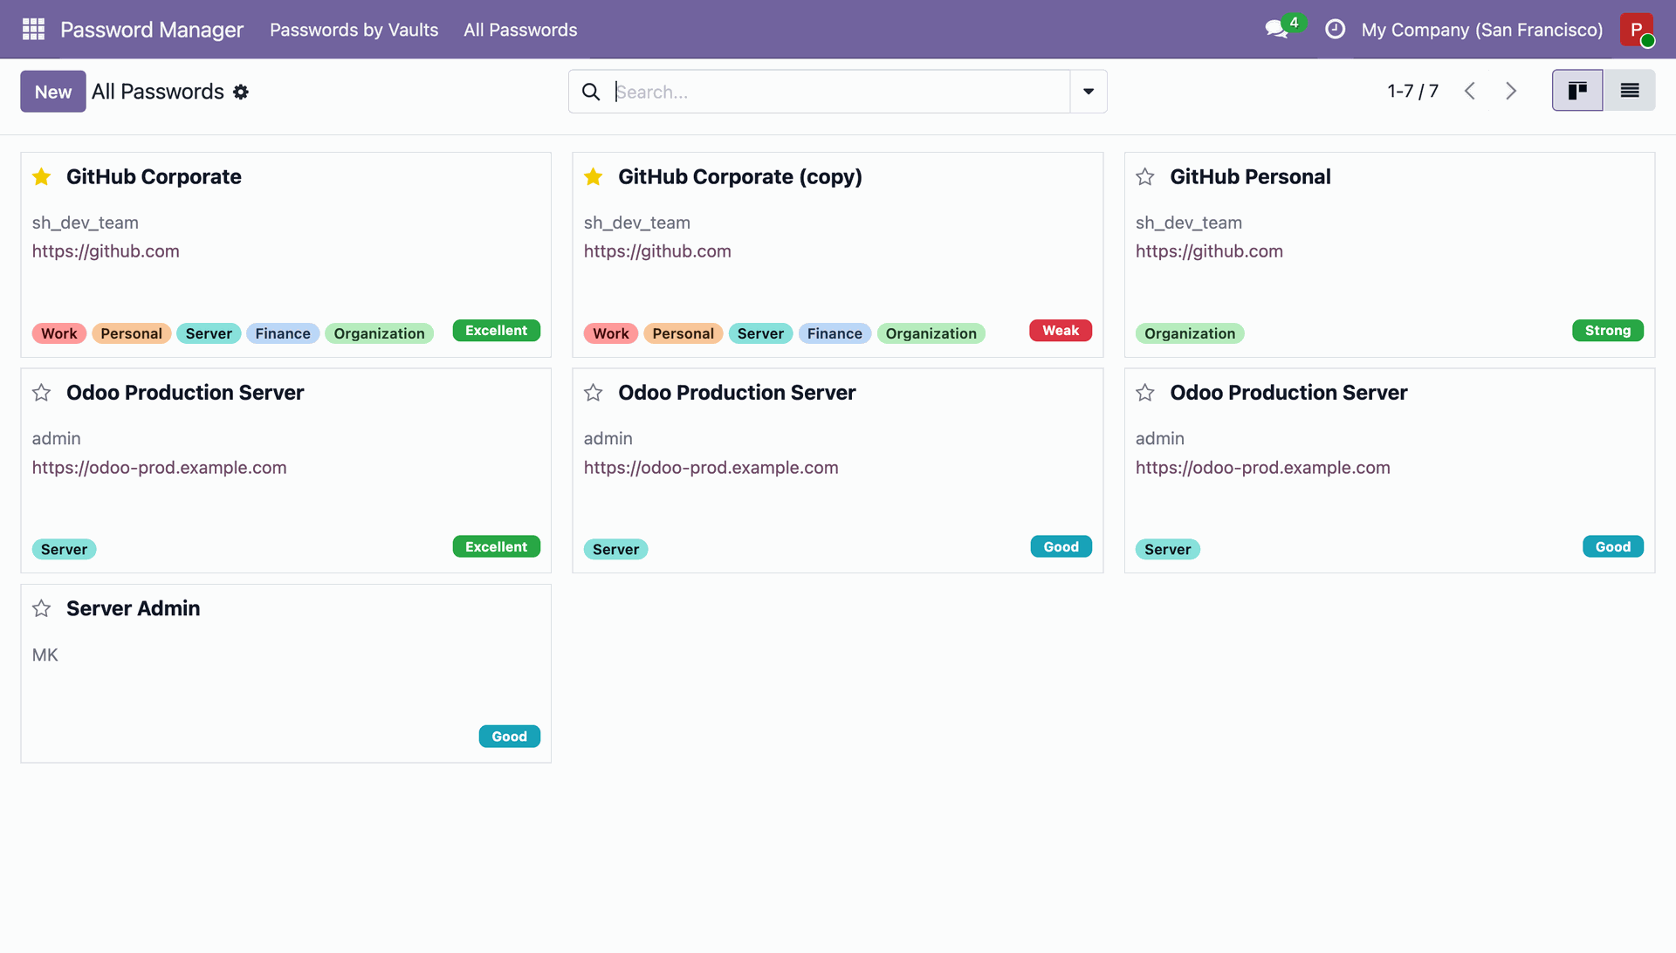Unstar GitHub Corporate card rated Excellent
Screen dimensions: 1676x953
(x=42, y=177)
